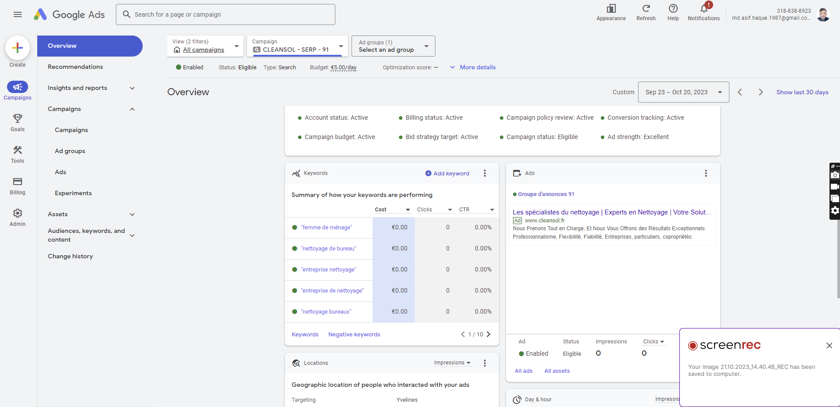
Task: Open the Tools section
Action: point(18,154)
